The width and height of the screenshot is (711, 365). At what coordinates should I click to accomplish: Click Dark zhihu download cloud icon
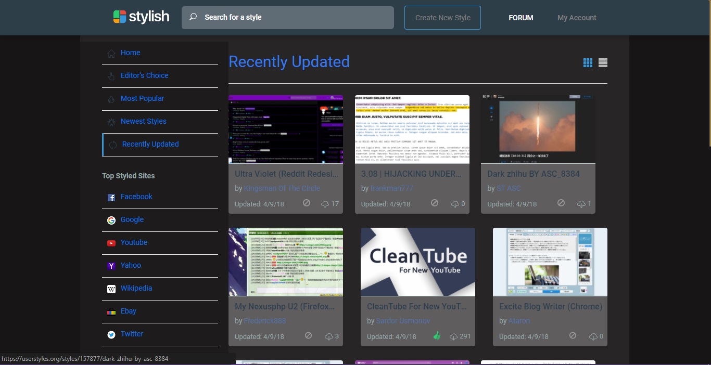coord(581,204)
